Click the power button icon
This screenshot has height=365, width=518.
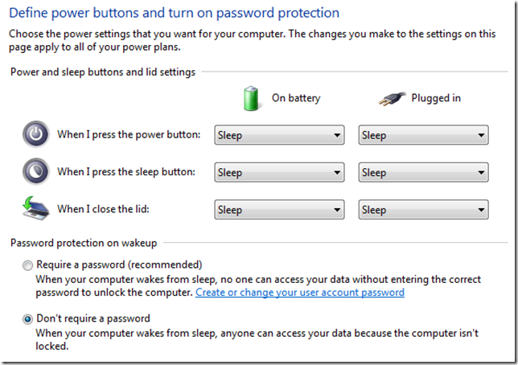(35, 134)
